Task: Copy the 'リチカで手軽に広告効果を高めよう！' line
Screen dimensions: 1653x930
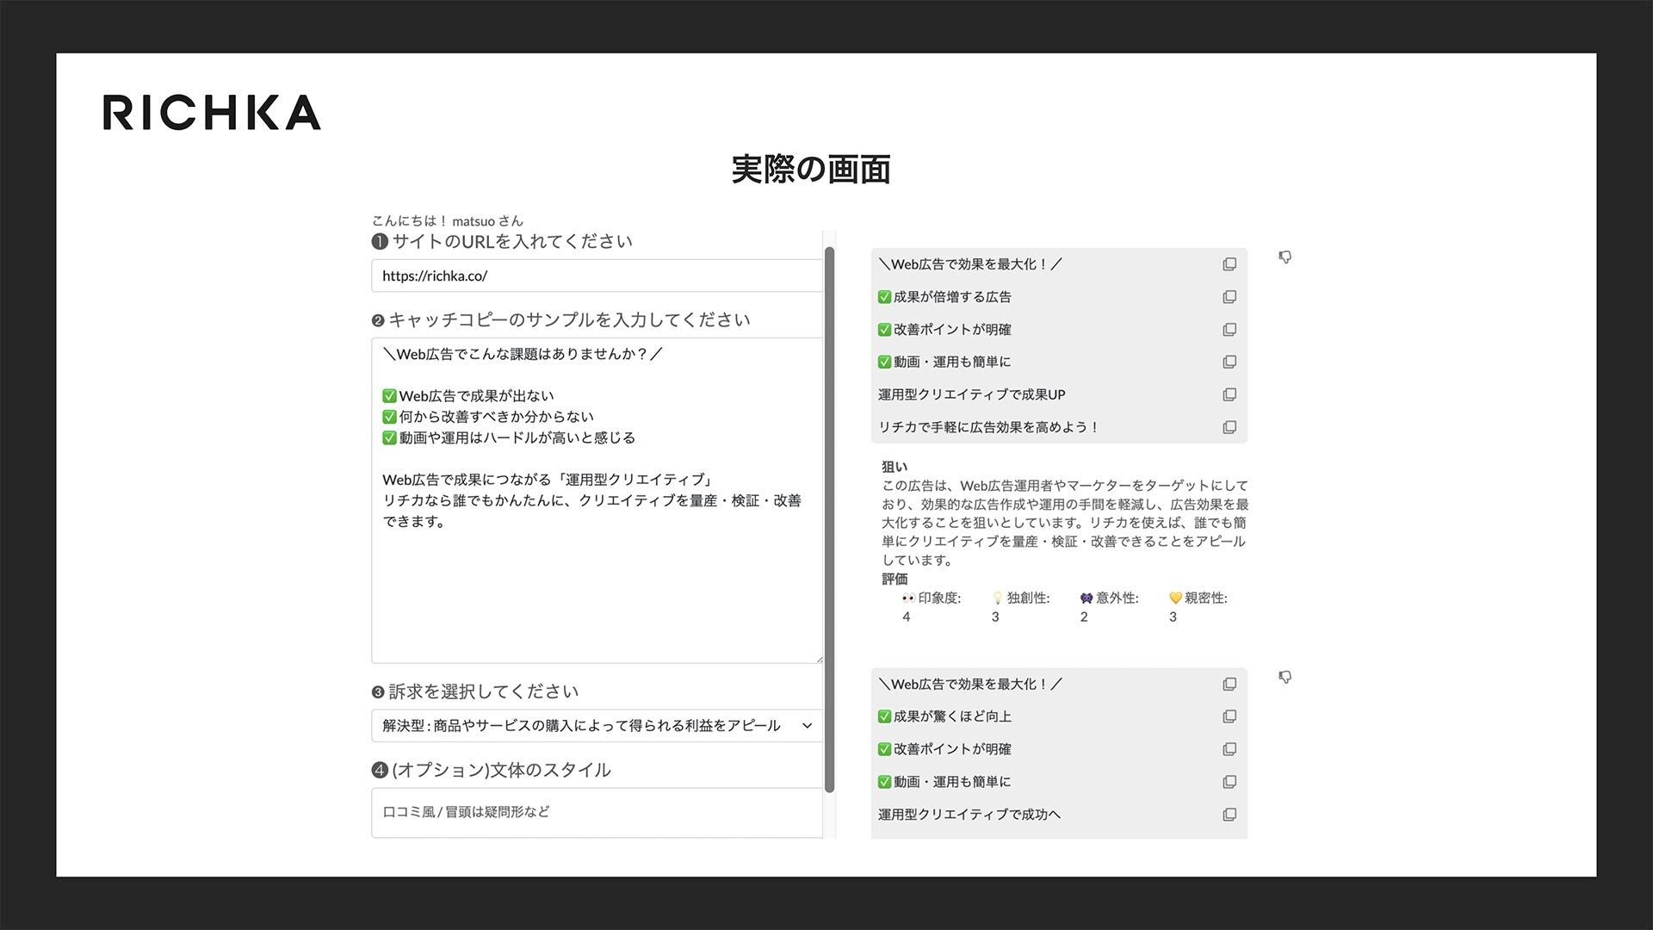Action: coord(1229,427)
